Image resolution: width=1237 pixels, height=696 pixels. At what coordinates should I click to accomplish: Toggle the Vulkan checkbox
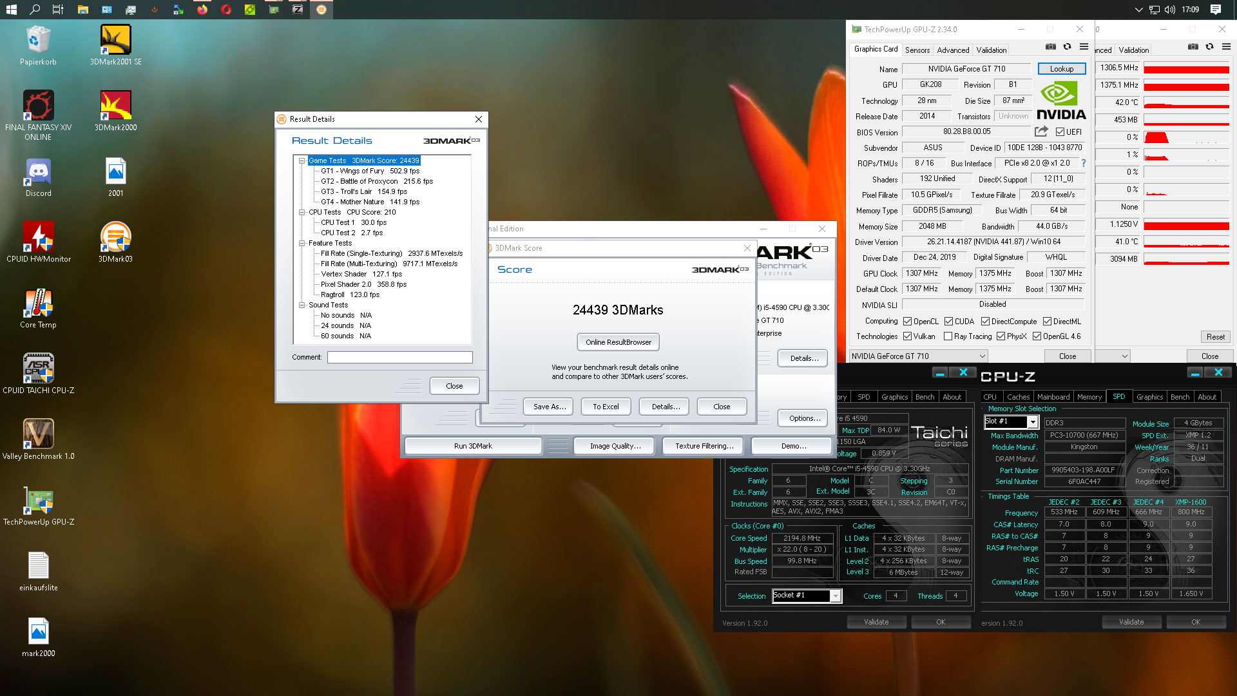pos(907,336)
